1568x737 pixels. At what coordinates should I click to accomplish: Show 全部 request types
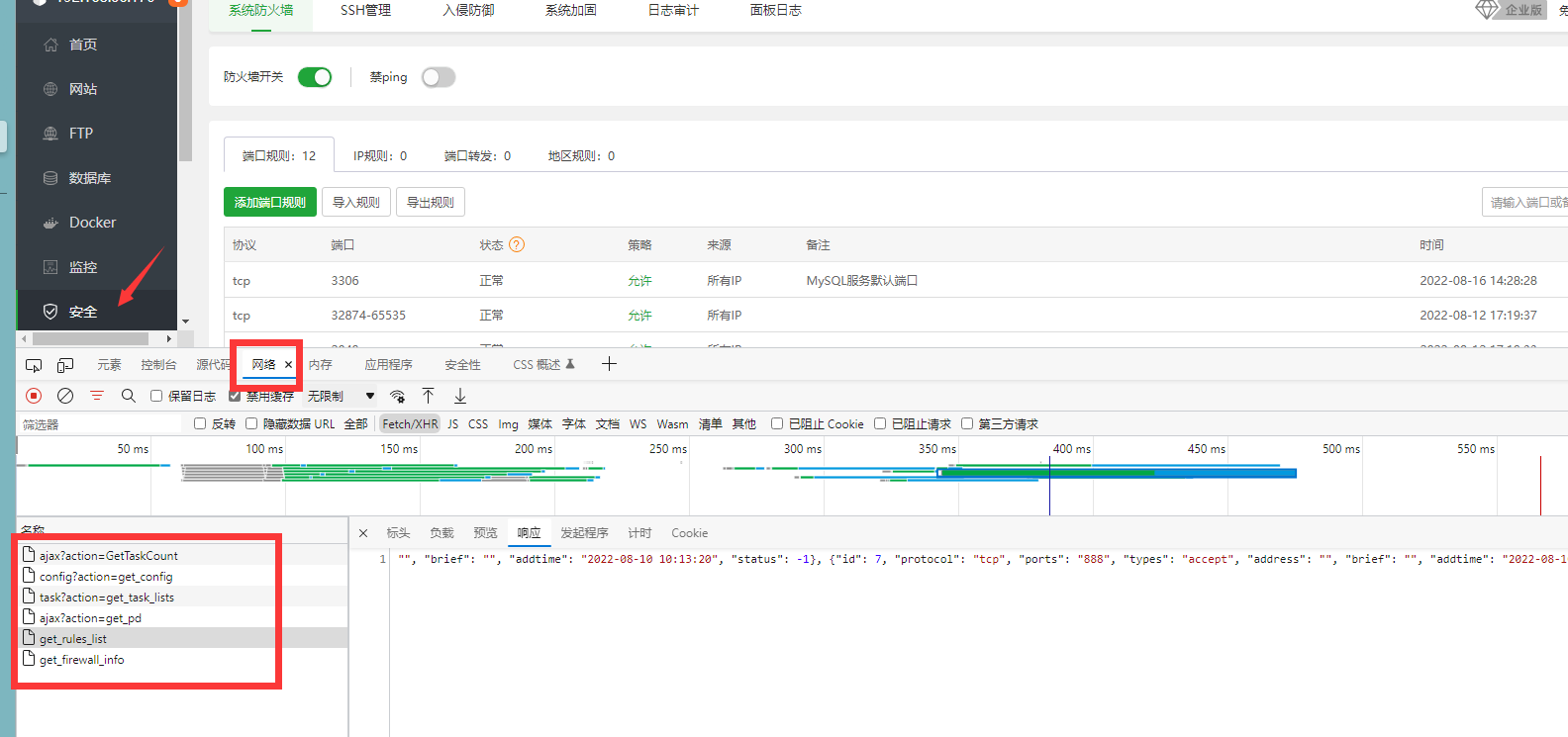[355, 423]
